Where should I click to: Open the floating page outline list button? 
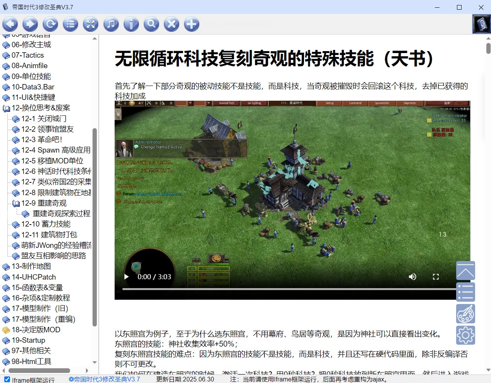[x=465, y=292]
